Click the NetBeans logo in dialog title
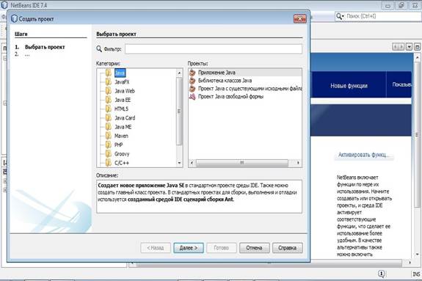 [x=14, y=19]
